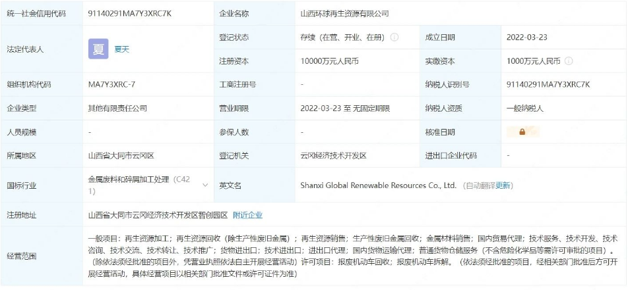Click the 成立日期 label cell

pos(460,37)
